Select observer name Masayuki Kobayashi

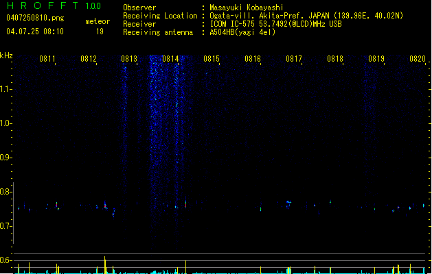247,8
